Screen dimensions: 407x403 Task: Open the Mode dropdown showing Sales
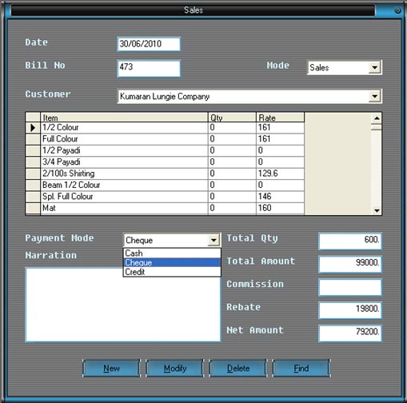pyautogui.click(x=374, y=67)
